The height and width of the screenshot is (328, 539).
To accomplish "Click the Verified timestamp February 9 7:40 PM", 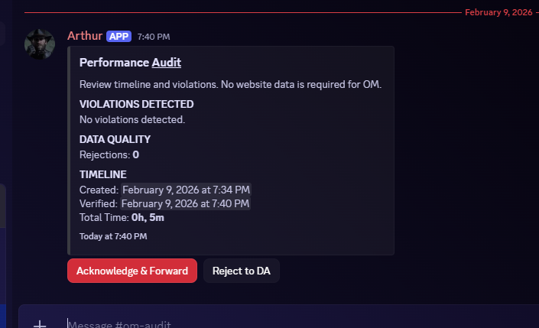I will pyautogui.click(x=185, y=203).
